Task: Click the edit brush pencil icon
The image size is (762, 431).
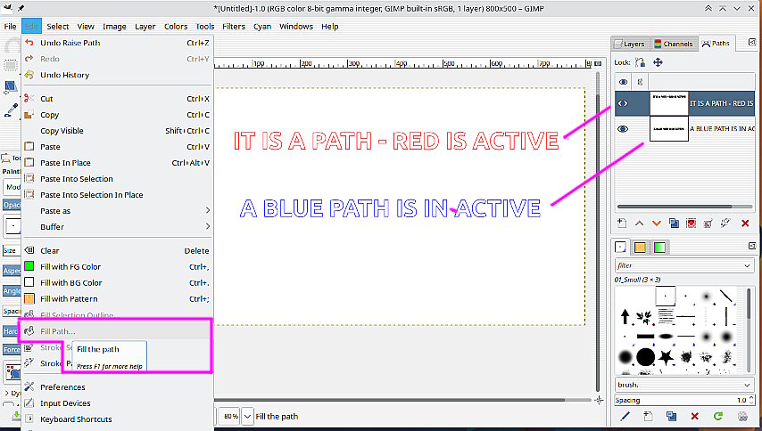Action: [x=625, y=416]
